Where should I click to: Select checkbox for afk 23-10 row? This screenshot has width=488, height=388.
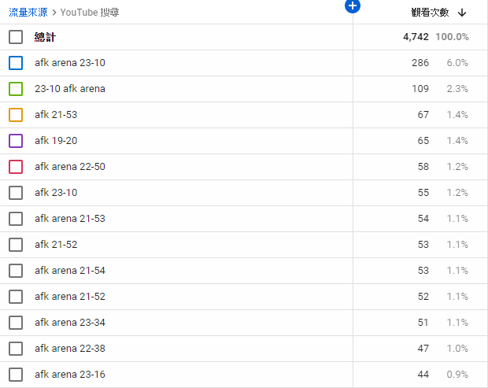[x=16, y=193]
